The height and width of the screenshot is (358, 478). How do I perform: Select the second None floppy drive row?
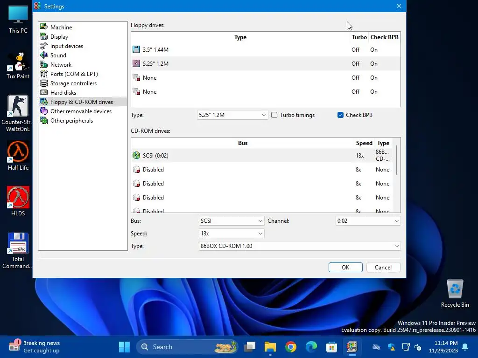coord(266,91)
